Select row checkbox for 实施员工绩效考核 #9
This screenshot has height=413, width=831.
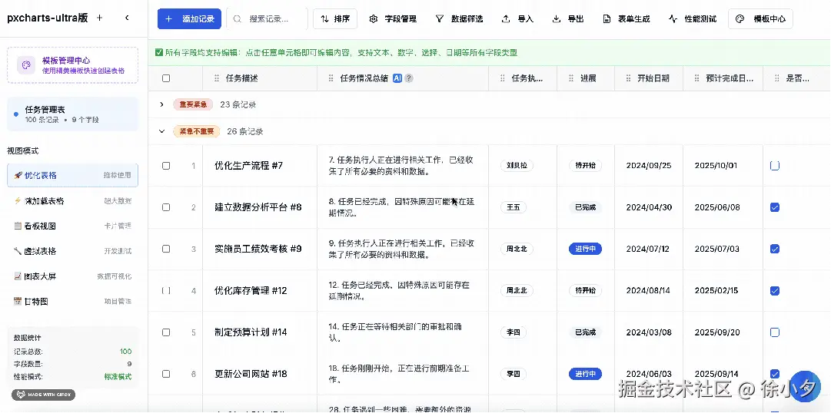(x=166, y=249)
